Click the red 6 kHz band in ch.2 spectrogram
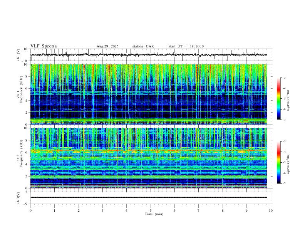This screenshot has width=305, height=236. point(148,150)
